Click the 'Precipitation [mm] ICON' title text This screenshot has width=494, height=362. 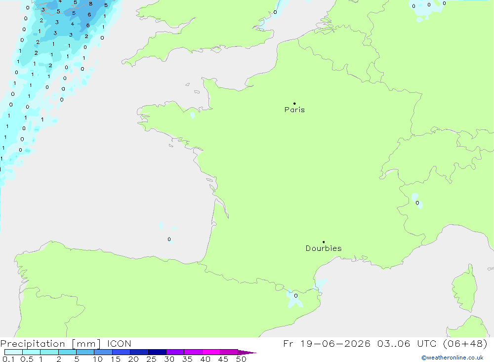click(x=66, y=343)
